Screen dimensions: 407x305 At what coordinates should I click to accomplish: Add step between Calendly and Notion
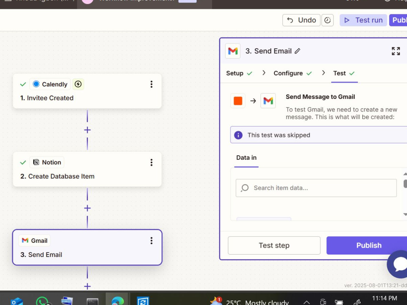click(87, 130)
